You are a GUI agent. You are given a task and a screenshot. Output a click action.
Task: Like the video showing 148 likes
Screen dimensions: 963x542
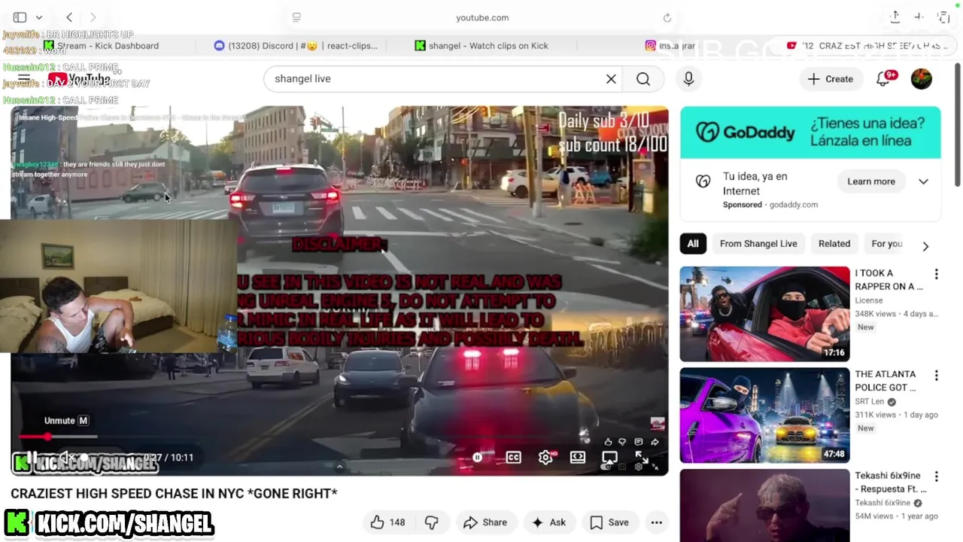pos(388,522)
